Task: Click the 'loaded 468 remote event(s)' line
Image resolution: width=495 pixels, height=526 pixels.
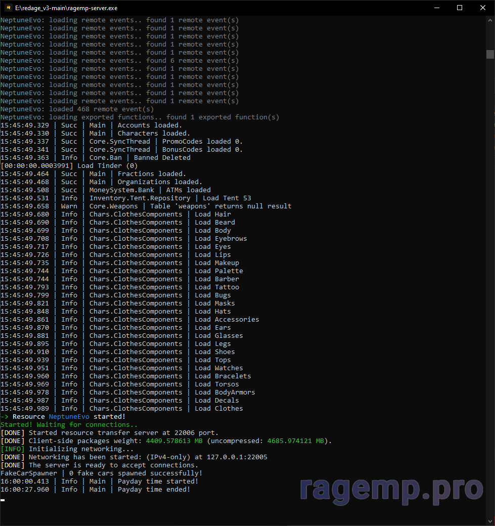Action: (x=101, y=109)
